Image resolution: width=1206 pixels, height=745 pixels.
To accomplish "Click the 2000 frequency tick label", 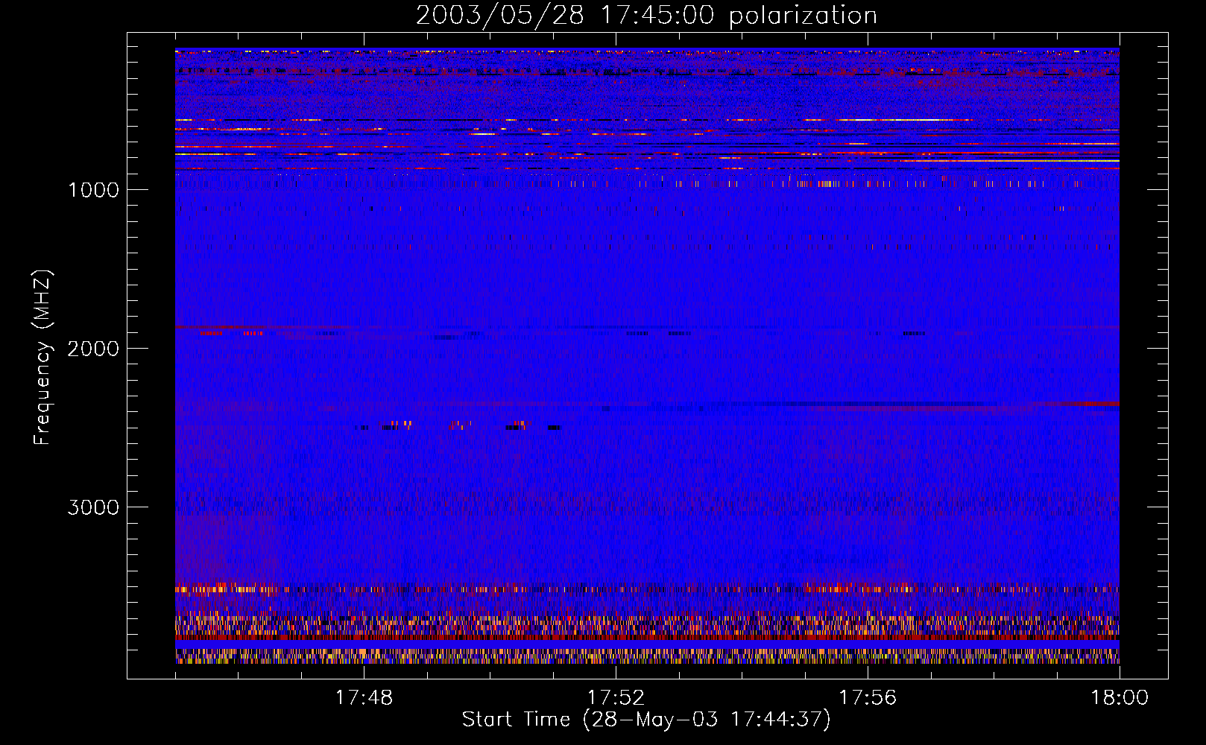I will 93,348.
